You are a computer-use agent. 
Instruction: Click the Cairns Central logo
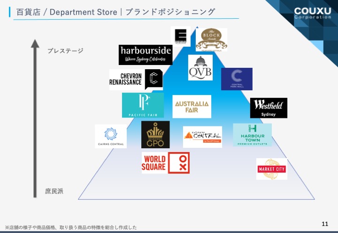(x=111, y=136)
